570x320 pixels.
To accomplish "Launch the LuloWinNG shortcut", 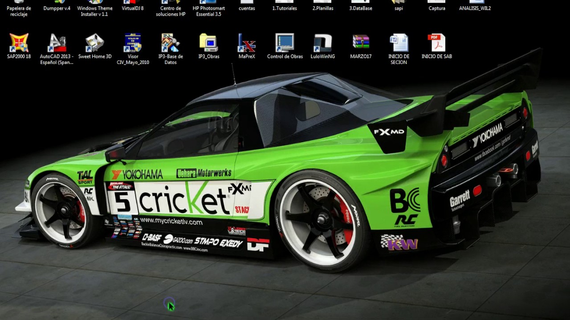I will click(323, 46).
